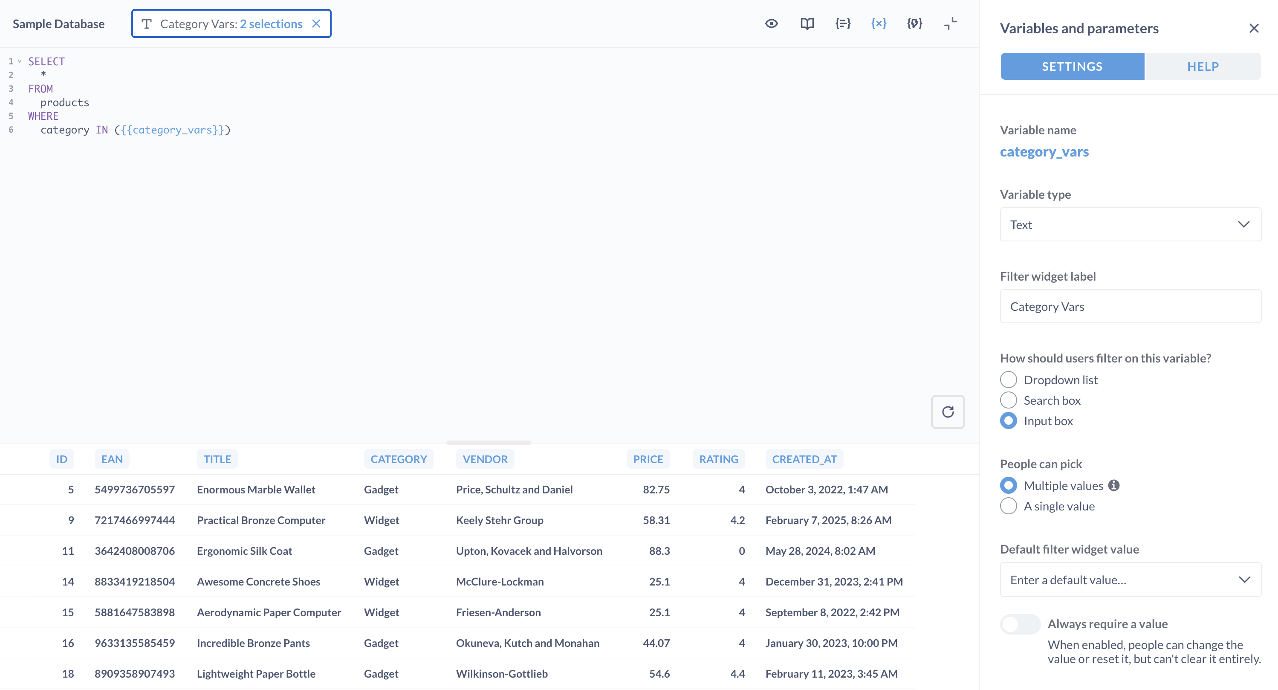Viewport: 1278px width, 690px height.
Task: Open the SQL snippets icon
Action: point(842,23)
